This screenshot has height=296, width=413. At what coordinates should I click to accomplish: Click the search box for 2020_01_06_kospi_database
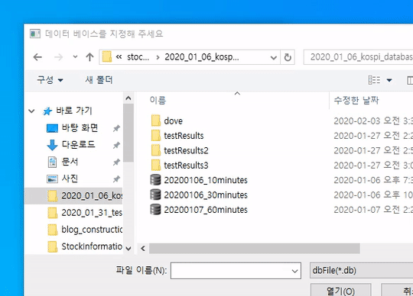(x=358, y=57)
